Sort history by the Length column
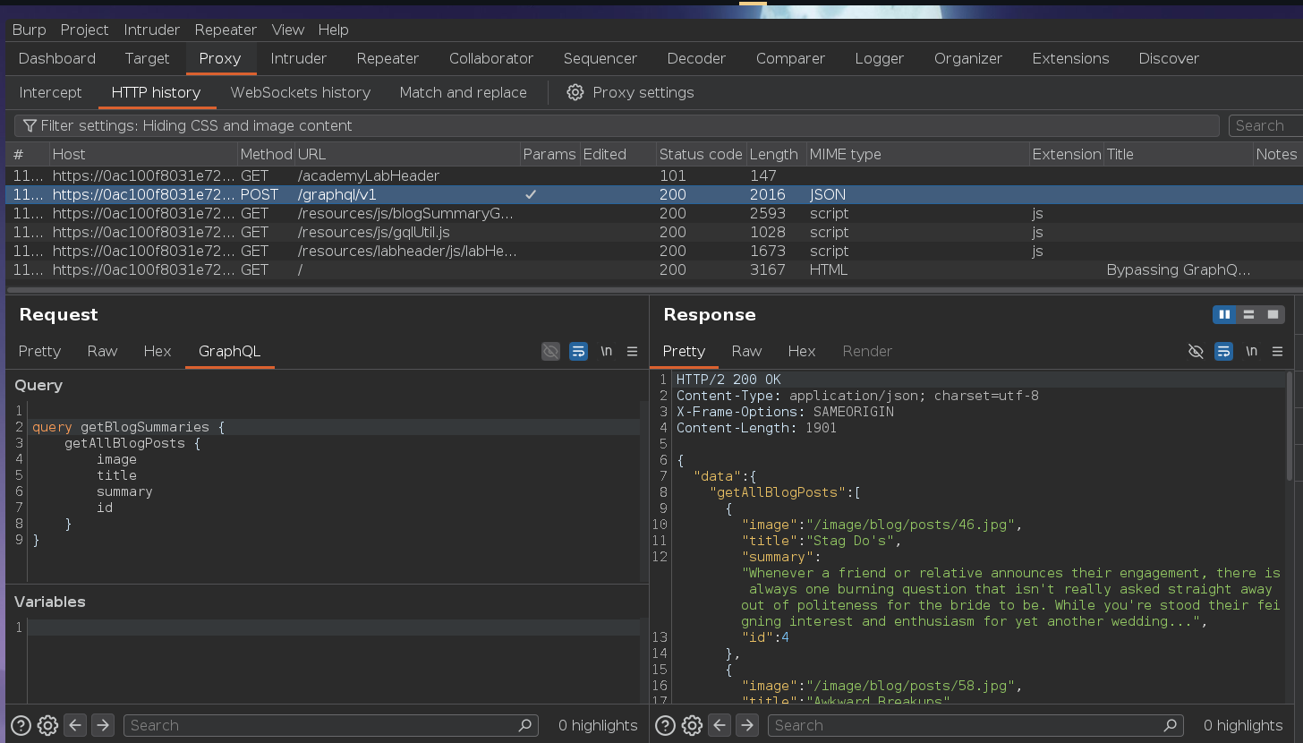 coord(776,154)
